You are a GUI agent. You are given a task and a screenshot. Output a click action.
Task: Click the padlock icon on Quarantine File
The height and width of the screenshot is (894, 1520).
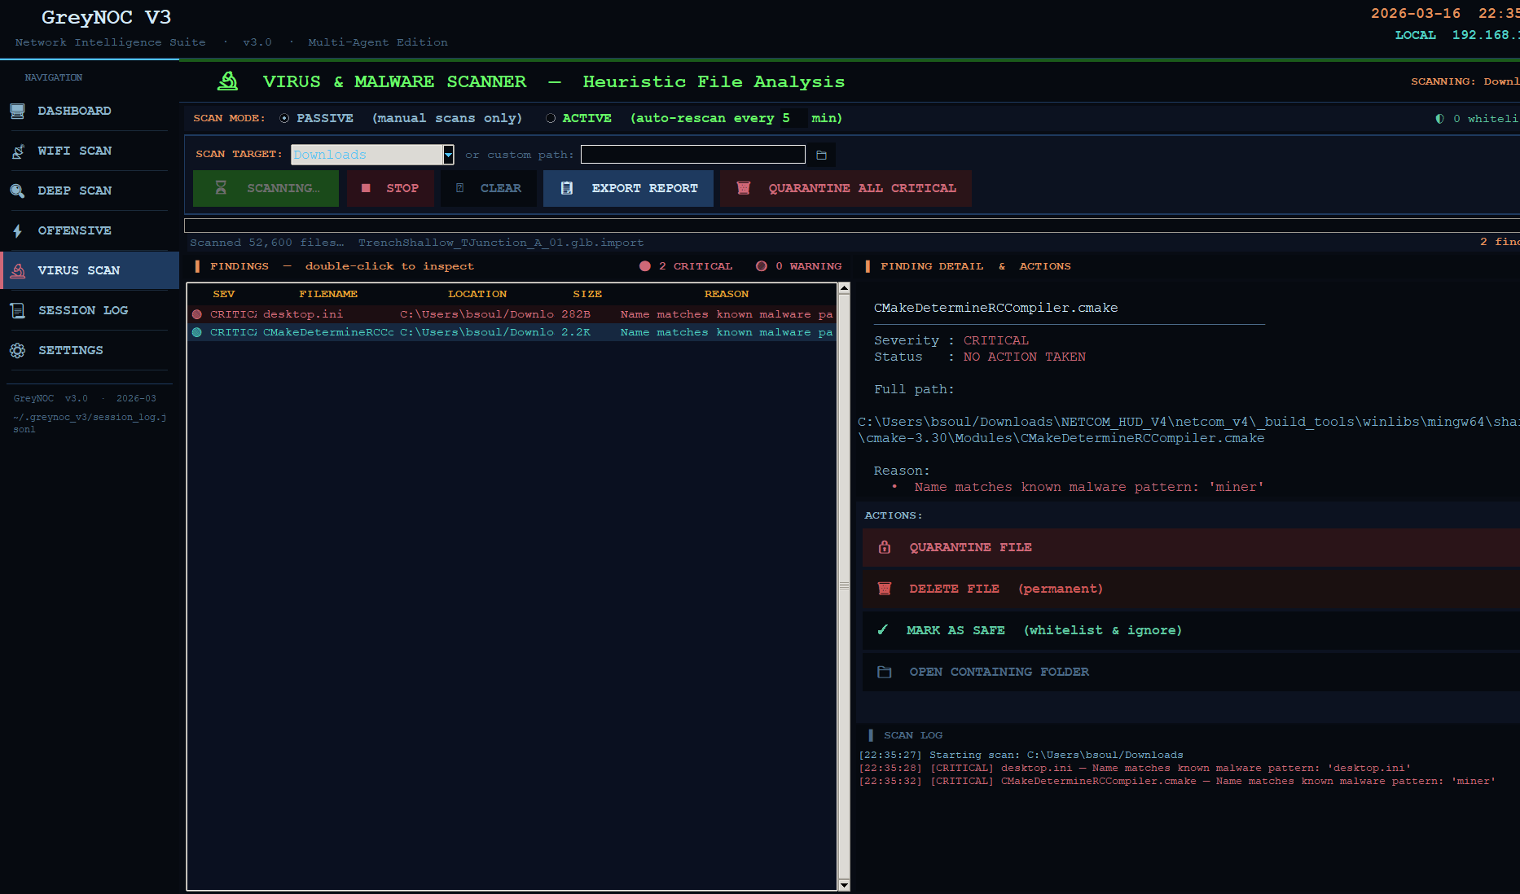pyautogui.click(x=885, y=547)
